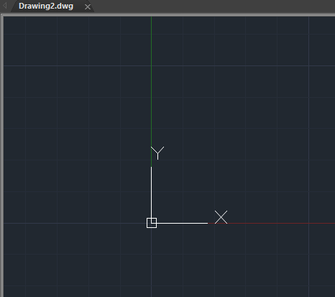335x297 pixels.
Task: Click the empty tab bar right of Drawing2.dwg
Action: coord(214,6)
